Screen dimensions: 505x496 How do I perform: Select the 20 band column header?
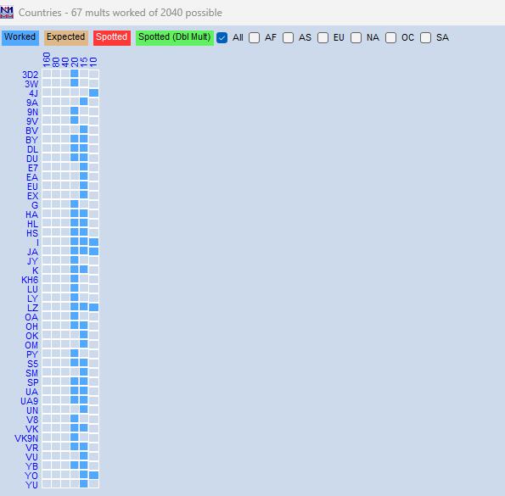[x=75, y=62]
